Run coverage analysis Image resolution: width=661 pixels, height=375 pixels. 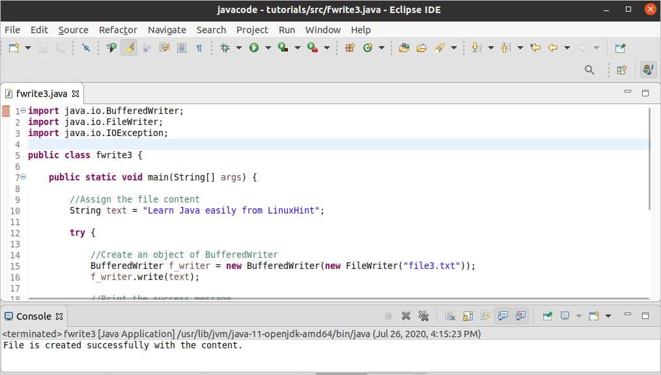(x=281, y=48)
